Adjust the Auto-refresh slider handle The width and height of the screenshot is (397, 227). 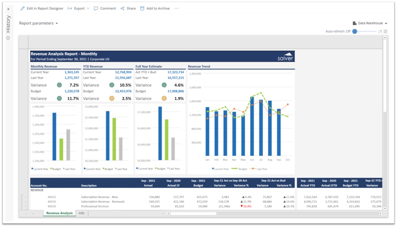355,31
